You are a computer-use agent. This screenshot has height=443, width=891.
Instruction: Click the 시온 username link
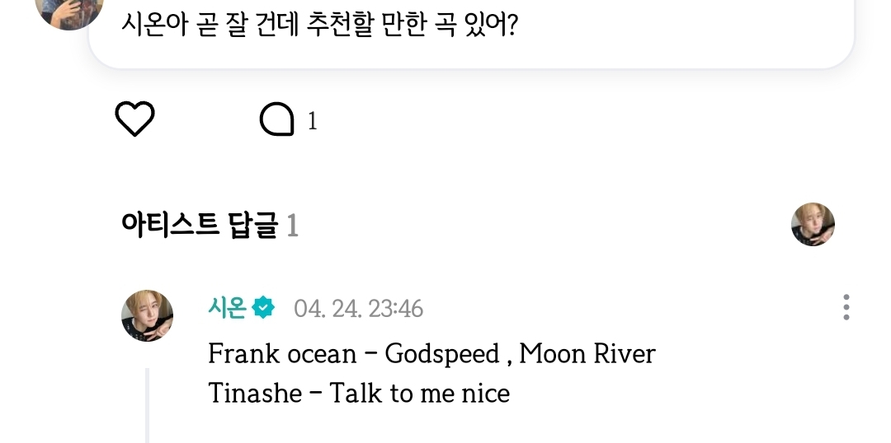tap(227, 308)
